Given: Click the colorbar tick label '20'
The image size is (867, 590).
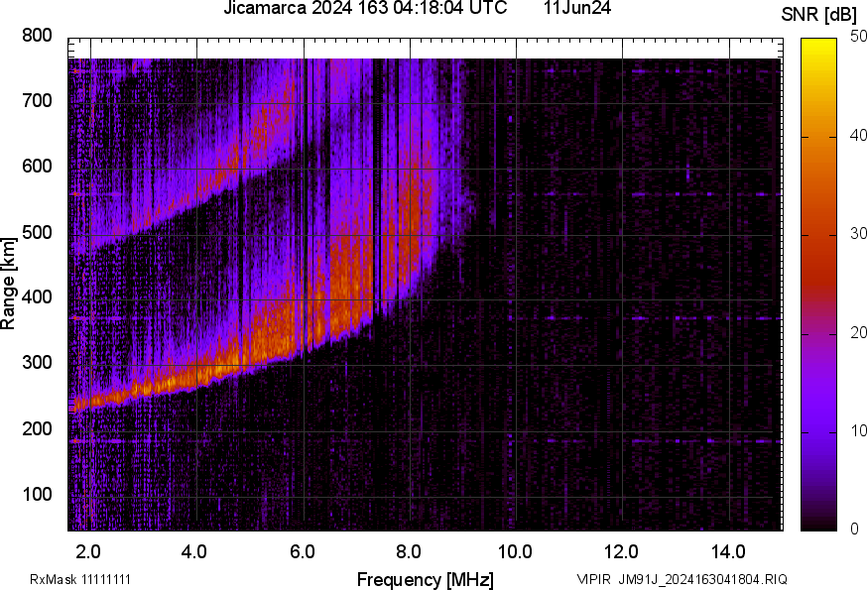Looking at the screenshot, I should click(x=858, y=332).
